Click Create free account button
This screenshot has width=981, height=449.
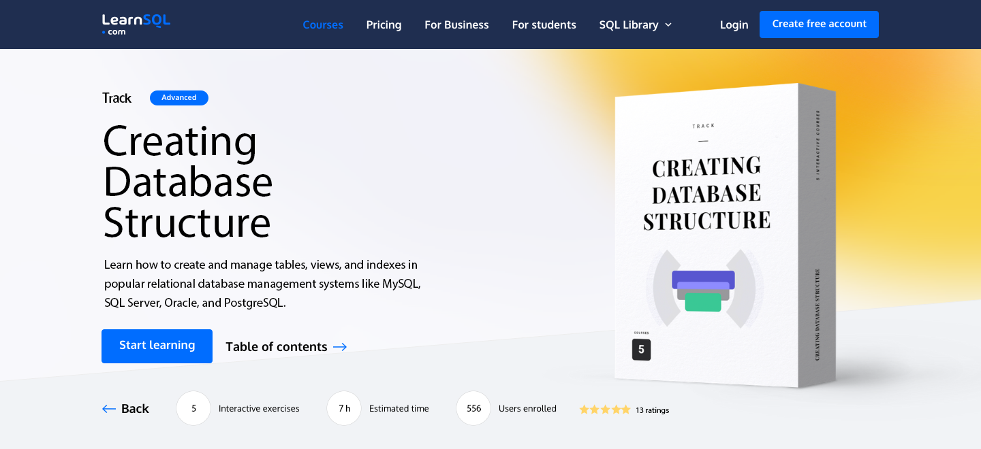[x=819, y=24]
